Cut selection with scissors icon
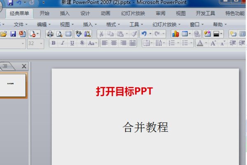This screenshot has width=247, height=165. 101,34
